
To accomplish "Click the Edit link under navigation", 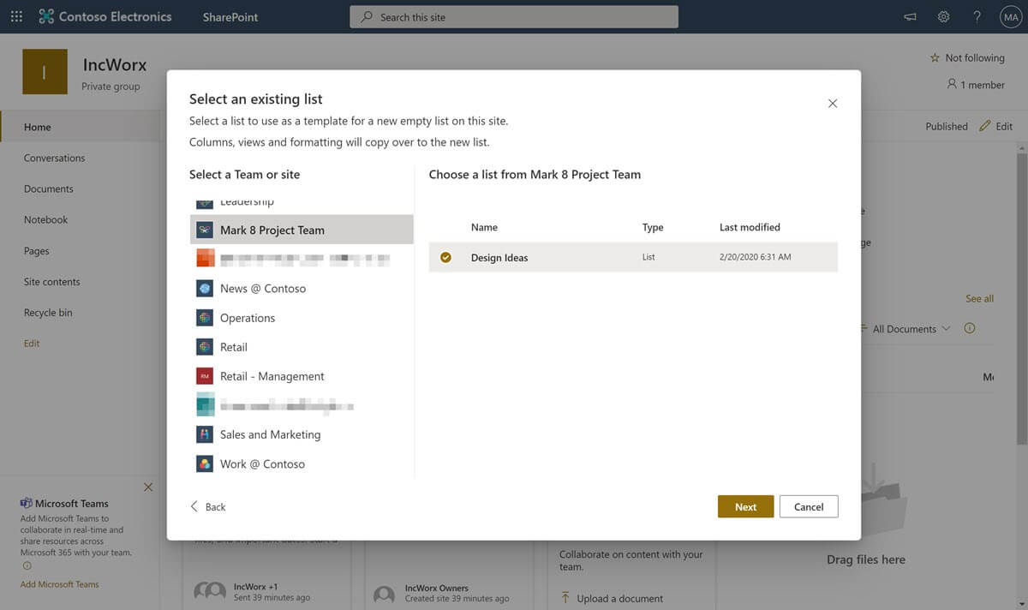I will (32, 344).
